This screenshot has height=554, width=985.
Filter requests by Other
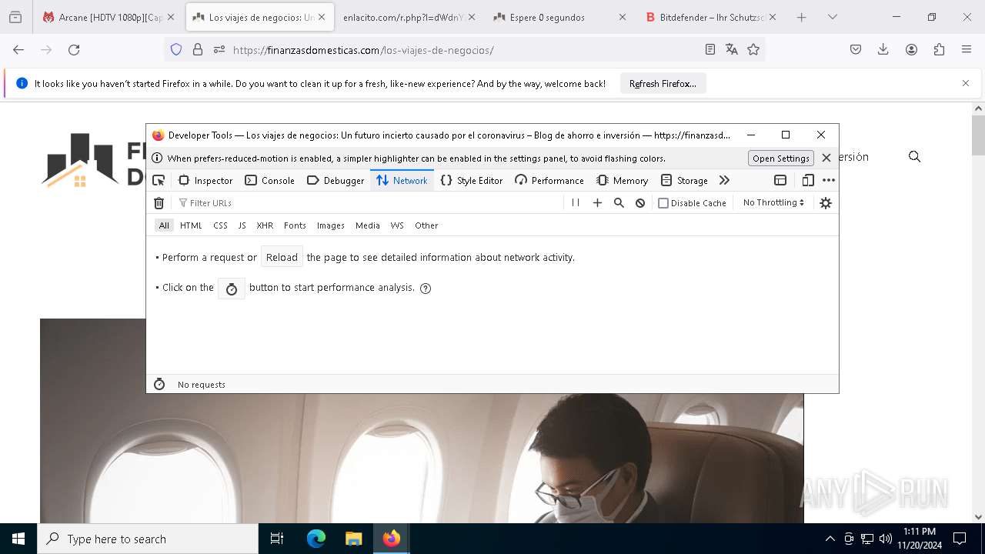tap(426, 225)
